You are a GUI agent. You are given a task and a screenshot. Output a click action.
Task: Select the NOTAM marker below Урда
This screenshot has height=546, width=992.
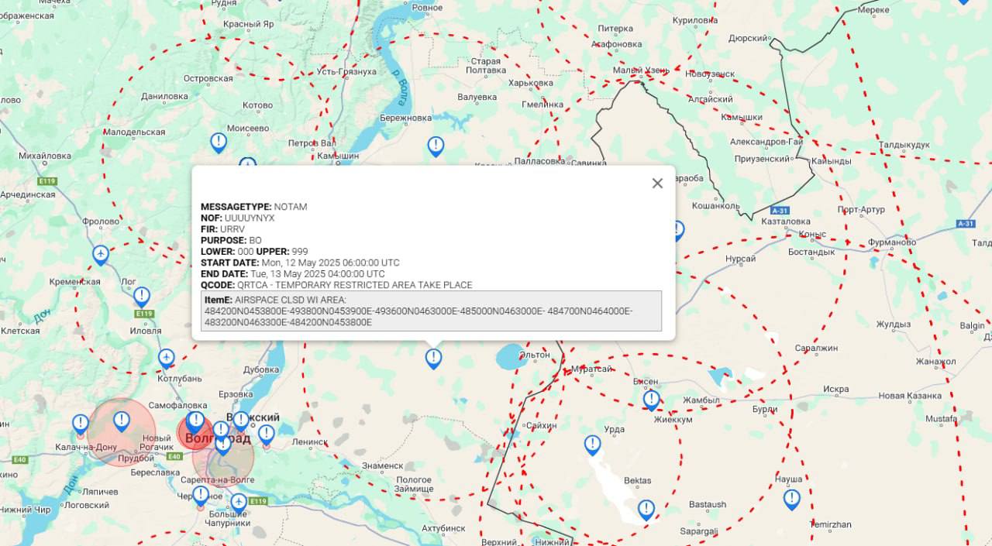(x=592, y=445)
